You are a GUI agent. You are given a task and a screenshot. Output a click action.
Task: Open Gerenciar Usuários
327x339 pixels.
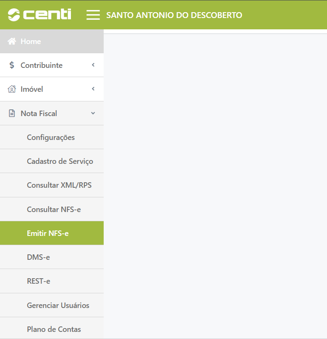pos(58,305)
